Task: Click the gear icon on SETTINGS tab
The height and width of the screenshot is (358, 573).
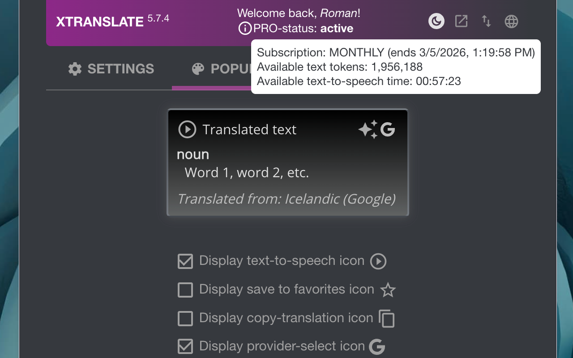Action: click(75, 68)
